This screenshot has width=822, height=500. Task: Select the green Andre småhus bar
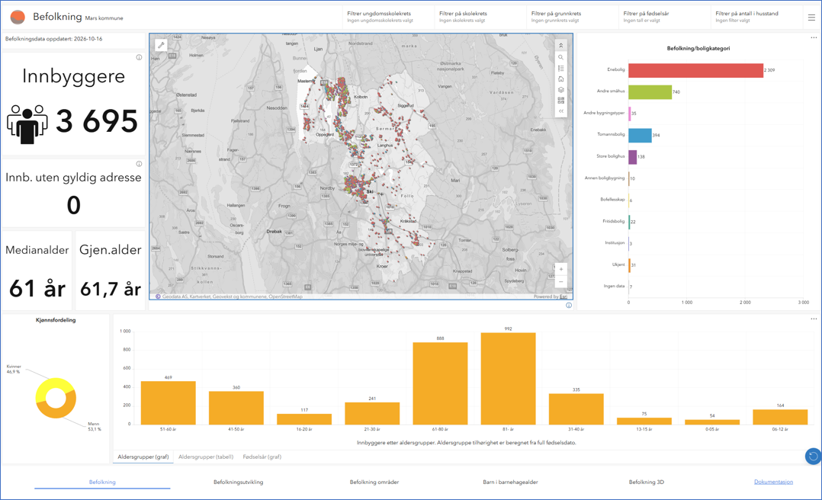(650, 91)
